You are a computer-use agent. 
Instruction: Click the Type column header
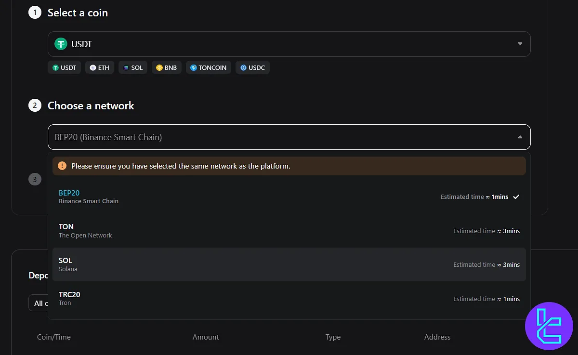[x=333, y=337]
